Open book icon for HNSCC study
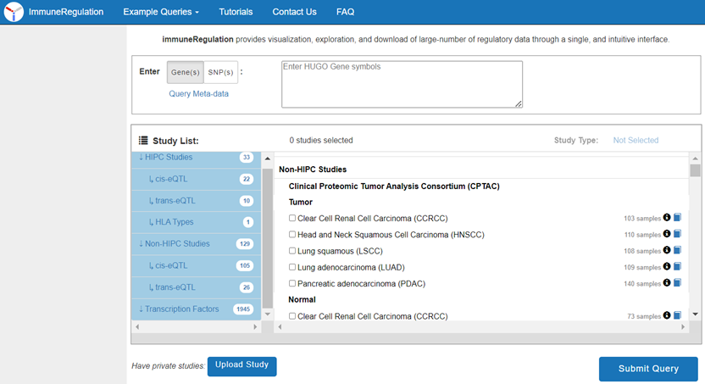The height and width of the screenshot is (384, 705). (x=678, y=234)
